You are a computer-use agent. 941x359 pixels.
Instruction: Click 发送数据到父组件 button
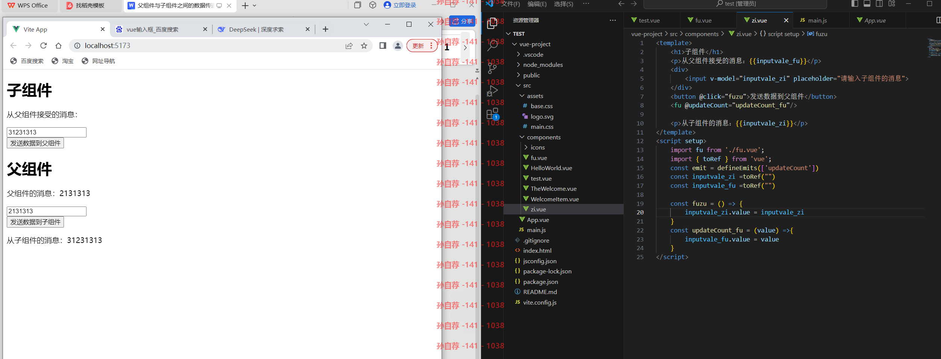tap(35, 143)
